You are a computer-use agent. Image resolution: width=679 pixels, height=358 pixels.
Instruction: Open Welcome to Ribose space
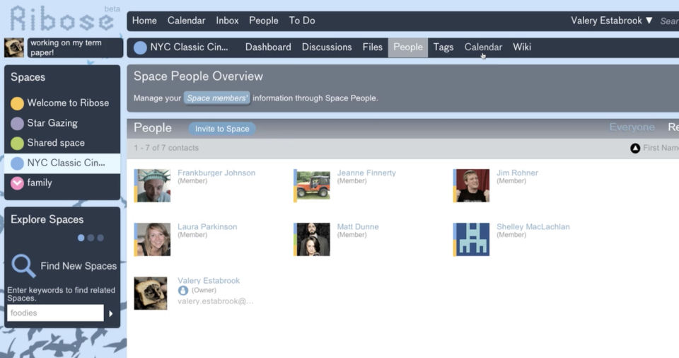(68, 103)
